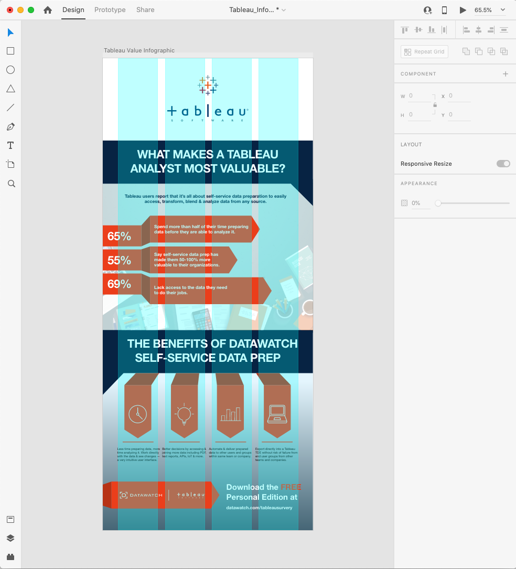This screenshot has height=569, width=516.
Task: Select the Rectangle tool
Action: (10, 51)
